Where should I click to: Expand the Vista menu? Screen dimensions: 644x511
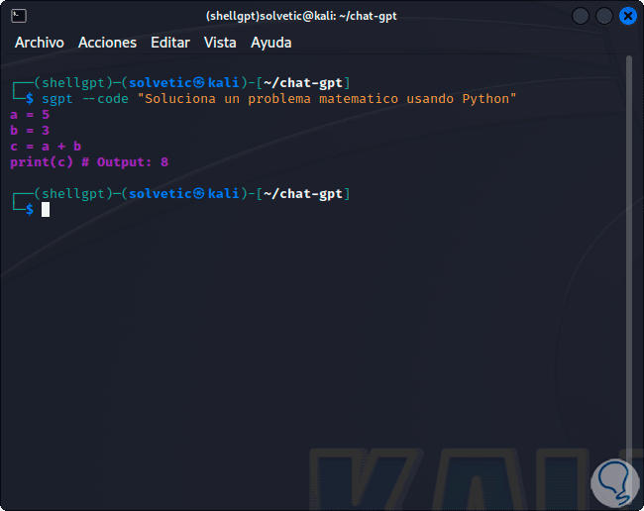(220, 43)
